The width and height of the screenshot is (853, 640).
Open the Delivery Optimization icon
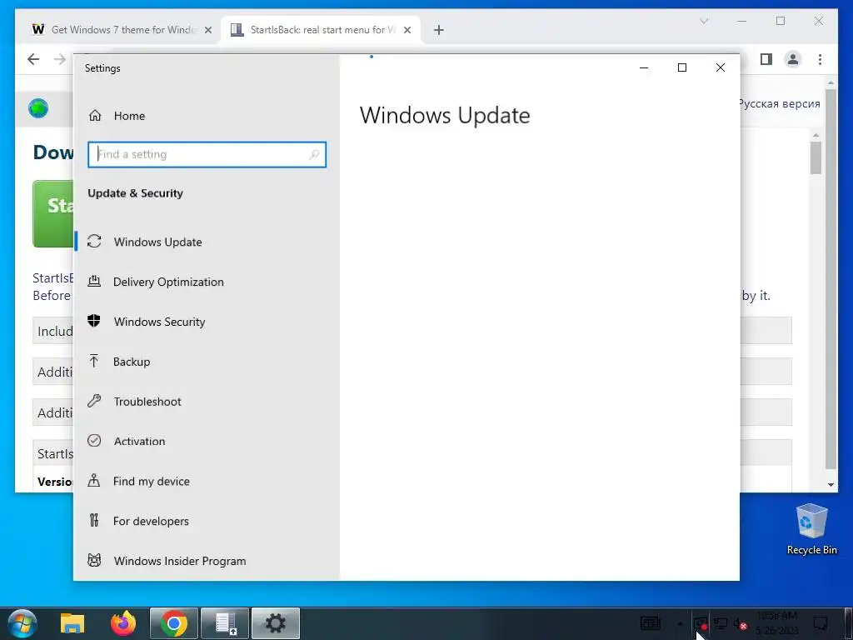pyautogui.click(x=94, y=282)
